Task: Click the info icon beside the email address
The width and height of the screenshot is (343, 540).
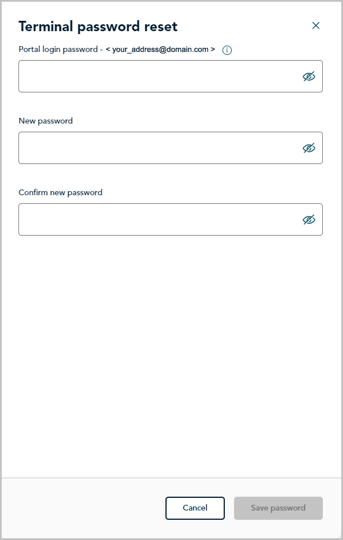Action: coord(227,50)
